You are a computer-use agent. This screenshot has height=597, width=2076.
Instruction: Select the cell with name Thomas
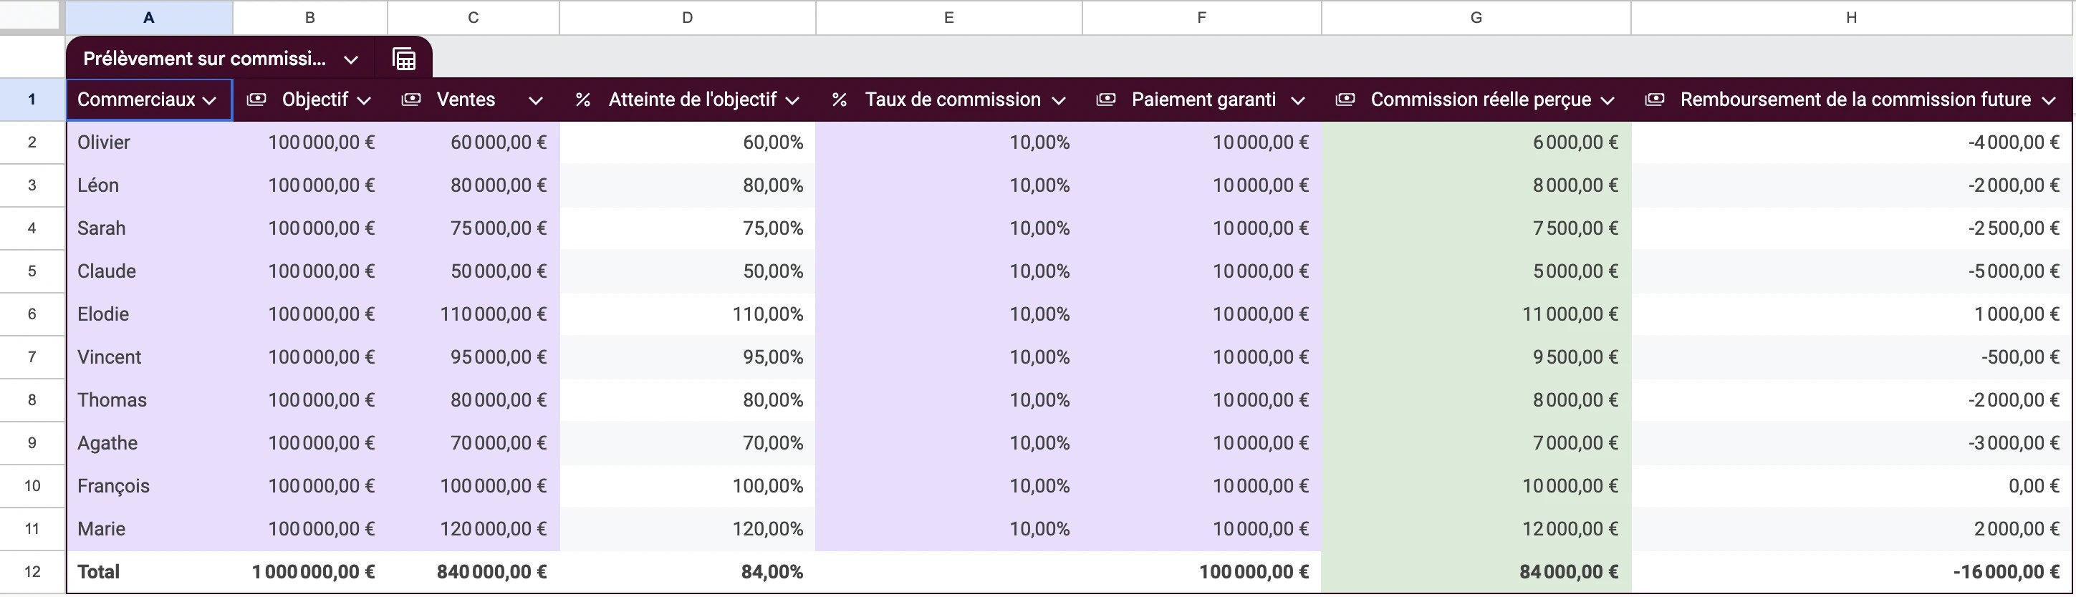150,400
